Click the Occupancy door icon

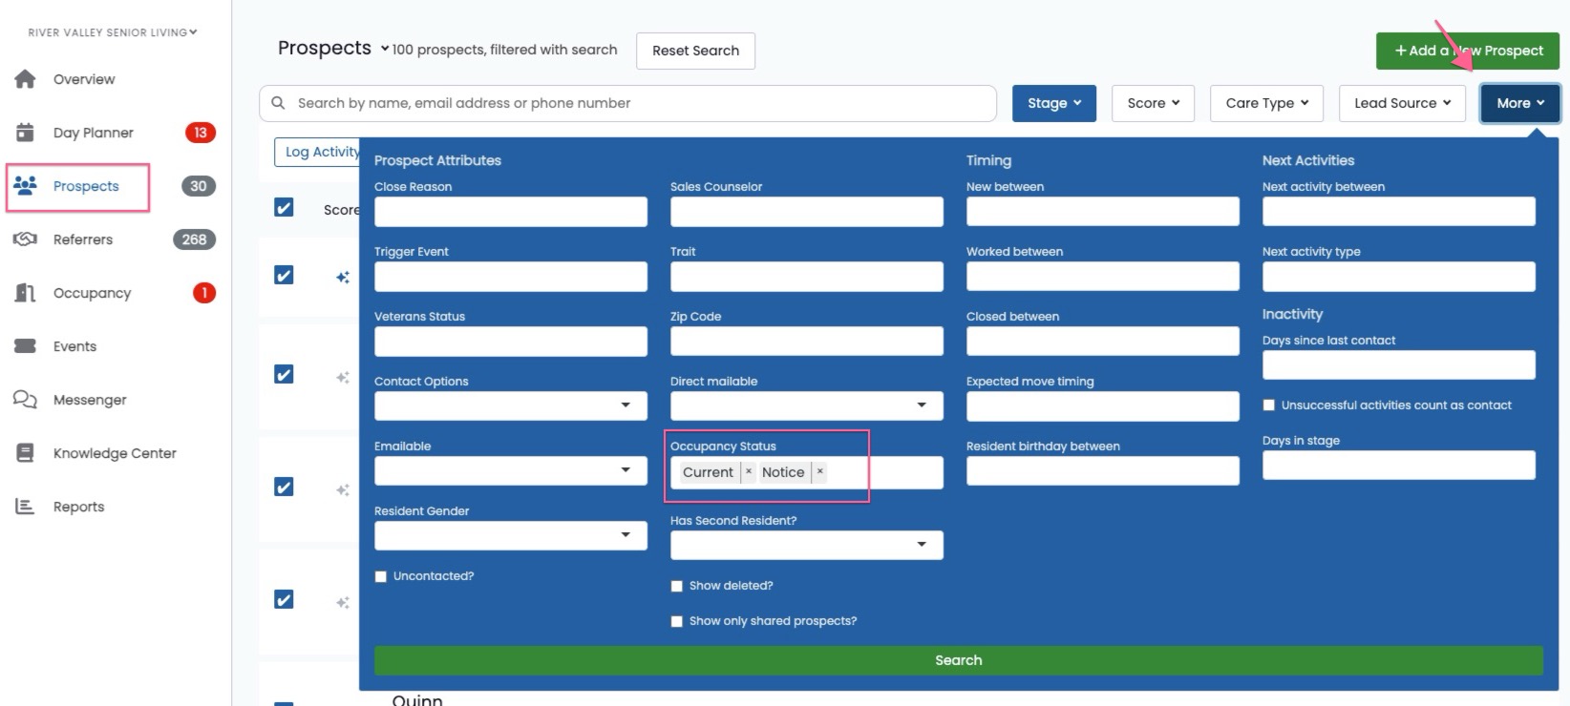(26, 293)
